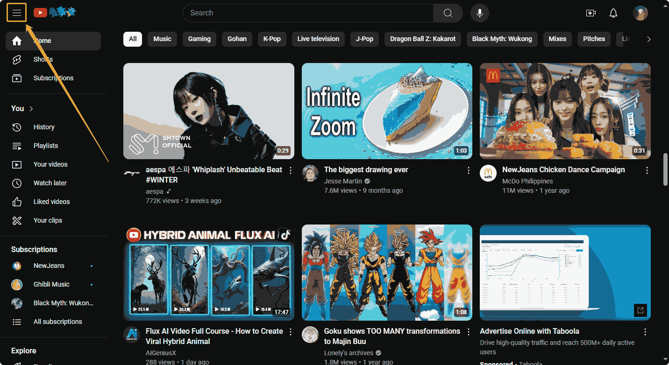669x365 pixels.
Task: Click Jesse Martin channel avatar
Action: point(310,173)
